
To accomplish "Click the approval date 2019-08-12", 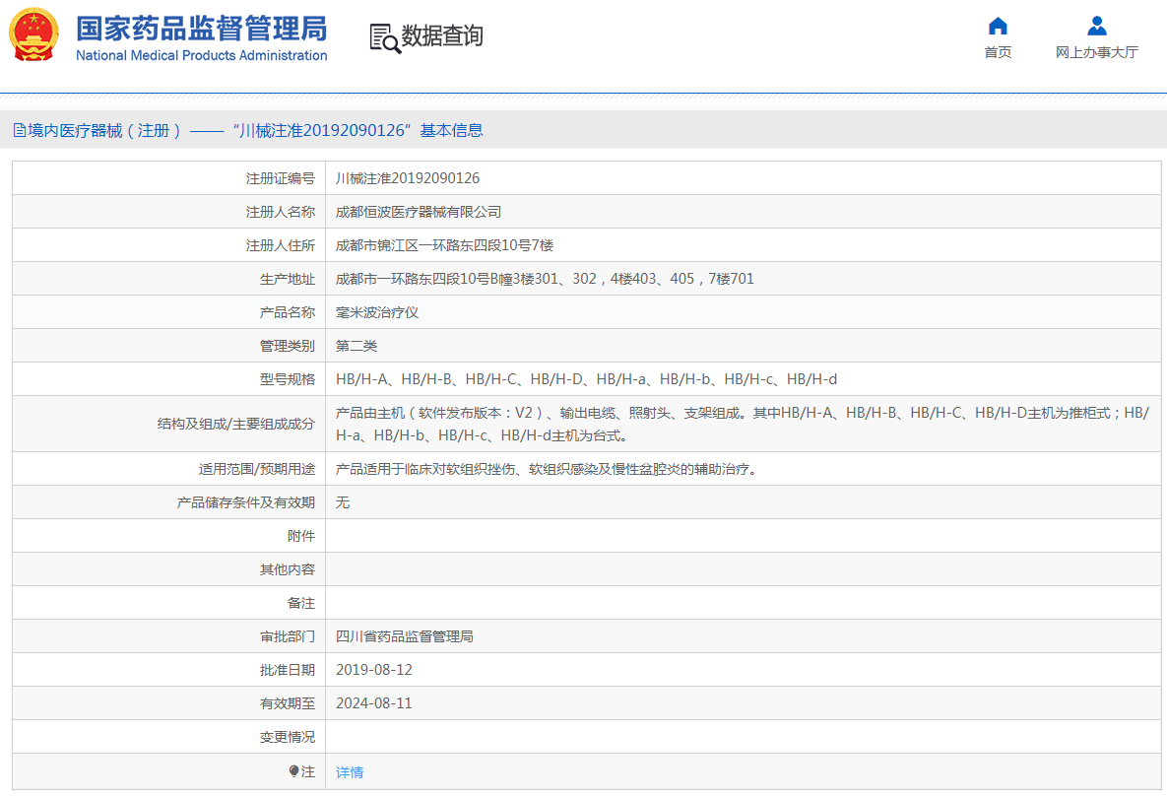I will click(374, 670).
